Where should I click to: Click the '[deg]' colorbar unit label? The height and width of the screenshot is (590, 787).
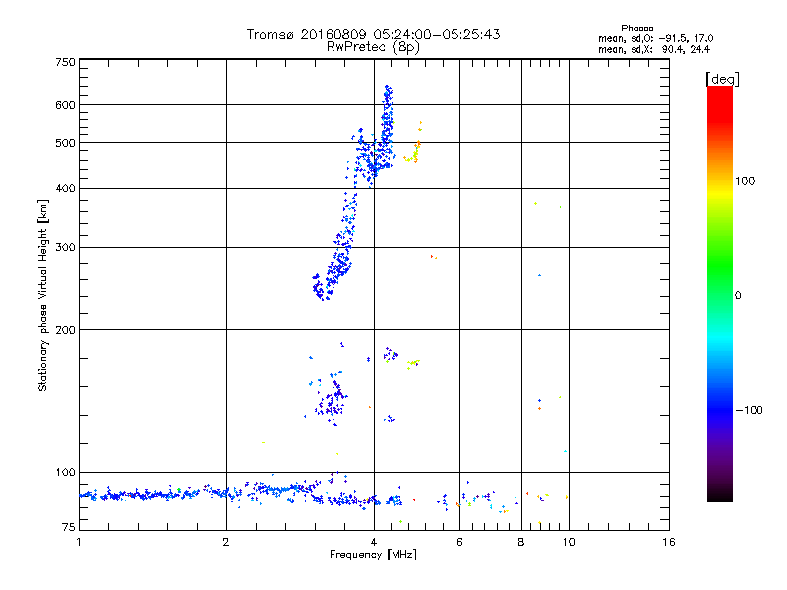[722, 79]
